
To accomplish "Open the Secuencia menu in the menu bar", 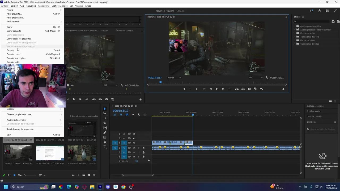I will [x=31, y=6].
